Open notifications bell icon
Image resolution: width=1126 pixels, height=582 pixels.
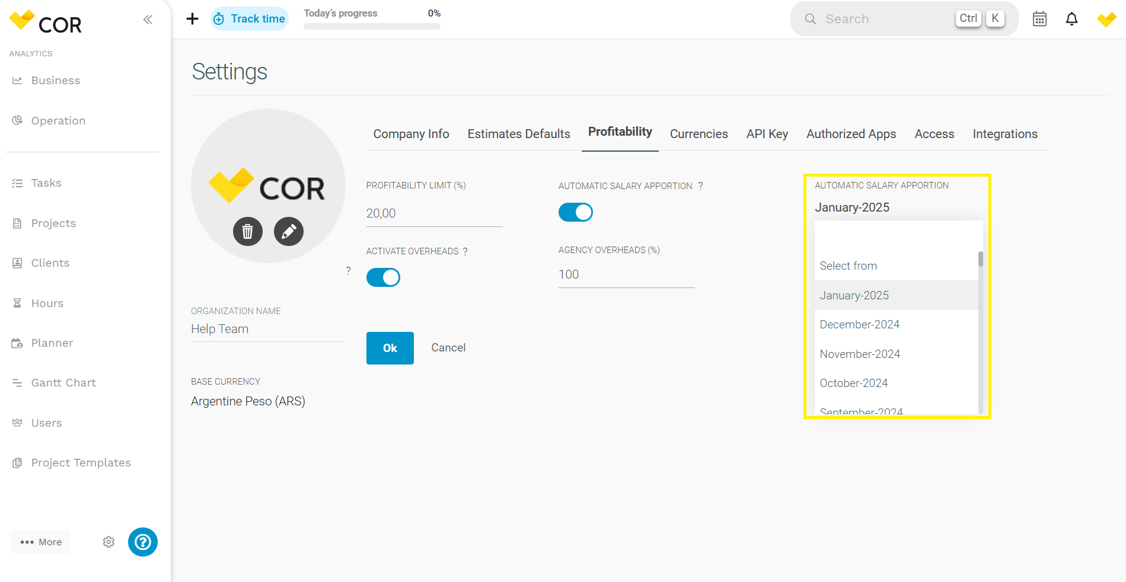coord(1071,19)
